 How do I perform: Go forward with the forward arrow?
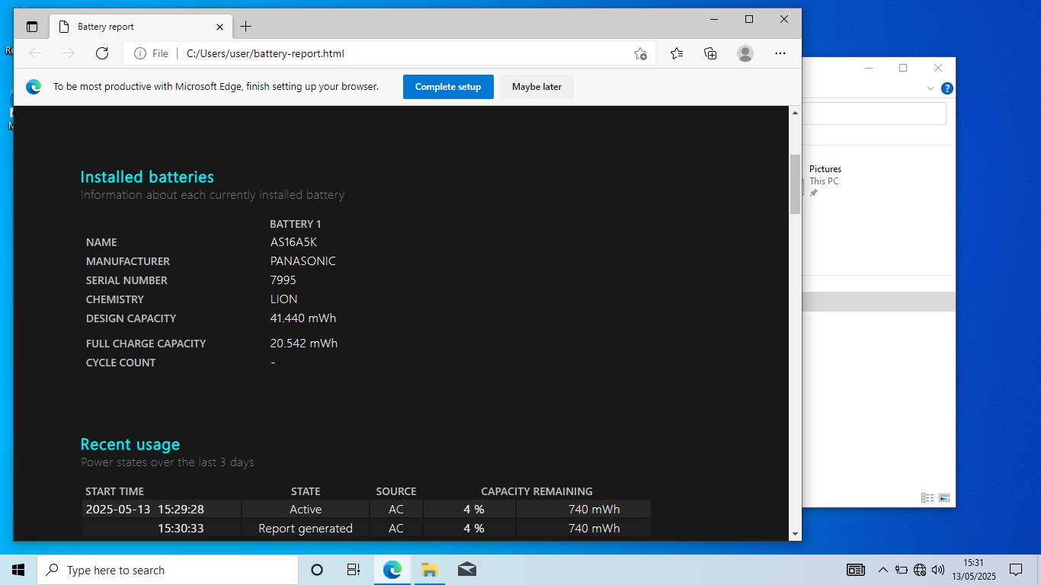tap(69, 53)
